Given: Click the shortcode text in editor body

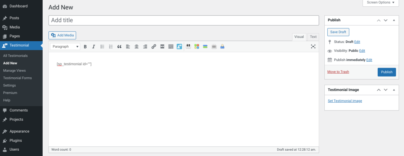Looking at the screenshot, I should pos(74,64).
